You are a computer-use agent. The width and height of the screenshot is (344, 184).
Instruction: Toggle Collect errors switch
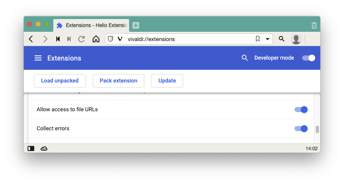click(301, 129)
